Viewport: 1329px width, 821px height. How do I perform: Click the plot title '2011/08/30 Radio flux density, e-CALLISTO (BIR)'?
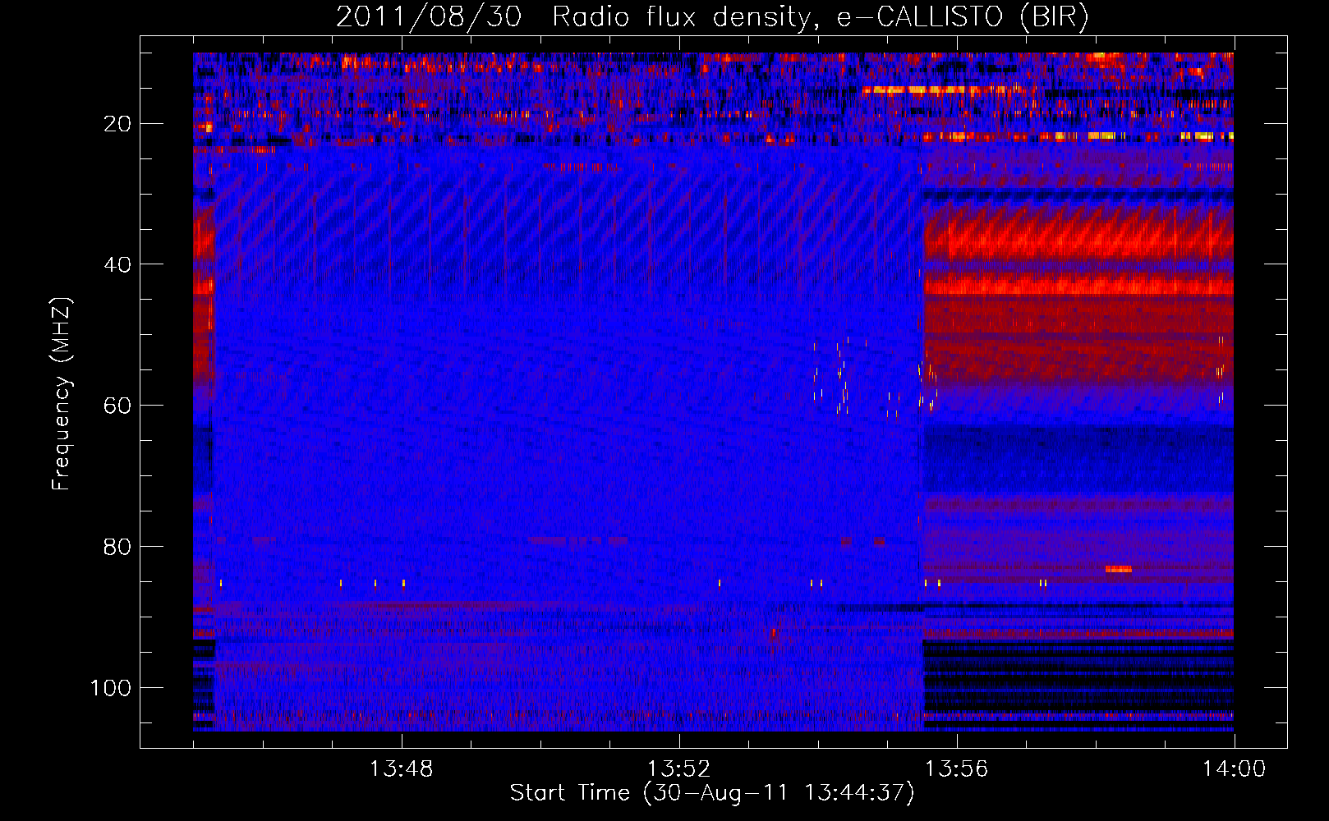click(712, 16)
